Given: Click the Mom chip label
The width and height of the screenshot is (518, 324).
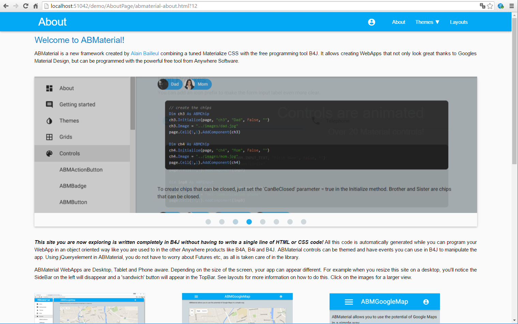Looking at the screenshot, I should [x=203, y=84].
